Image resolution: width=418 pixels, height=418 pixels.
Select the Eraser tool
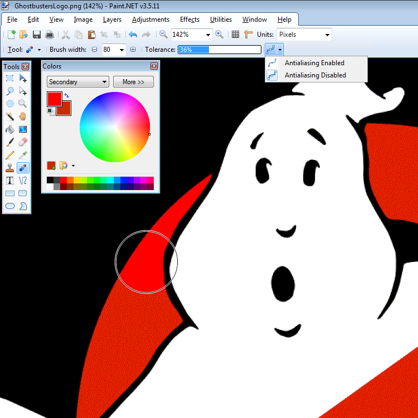[23, 142]
